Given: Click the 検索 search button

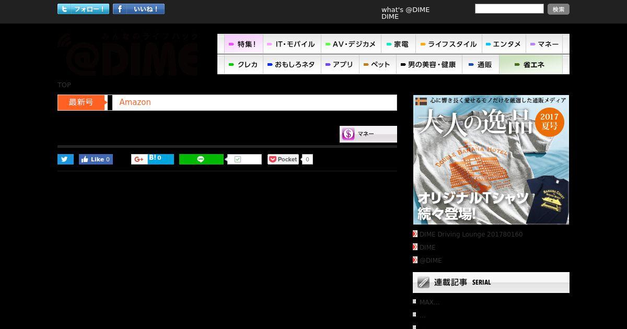Looking at the screenshot, I should (x=559, y=9).
